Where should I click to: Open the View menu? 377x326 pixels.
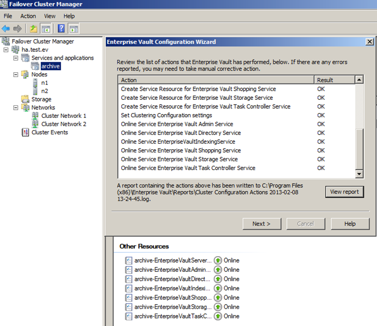(49, 16)
